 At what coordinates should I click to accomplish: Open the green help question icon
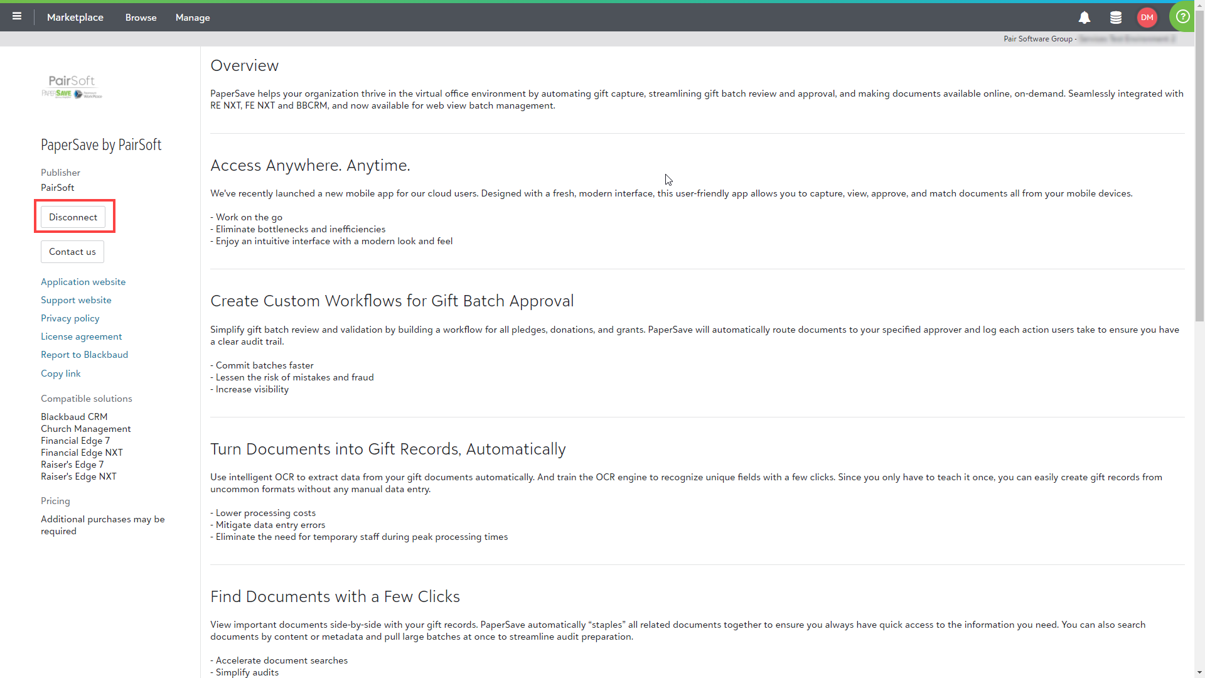1182,17
